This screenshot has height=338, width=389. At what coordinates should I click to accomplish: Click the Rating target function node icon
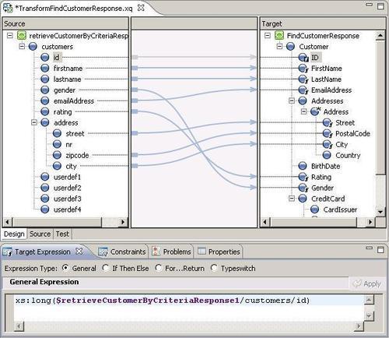click(x=303, y=177)
